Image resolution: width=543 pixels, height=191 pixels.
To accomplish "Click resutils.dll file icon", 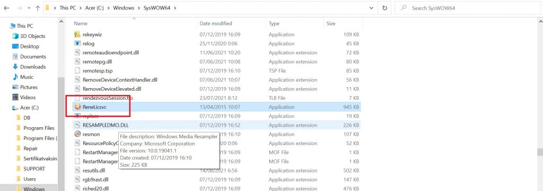I will 77,170.
